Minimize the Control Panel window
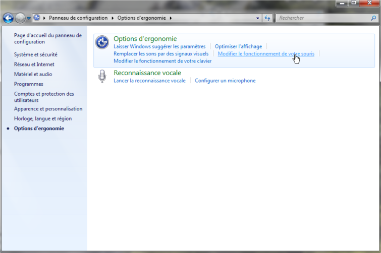The image size is (381, 253). (342, 3)
